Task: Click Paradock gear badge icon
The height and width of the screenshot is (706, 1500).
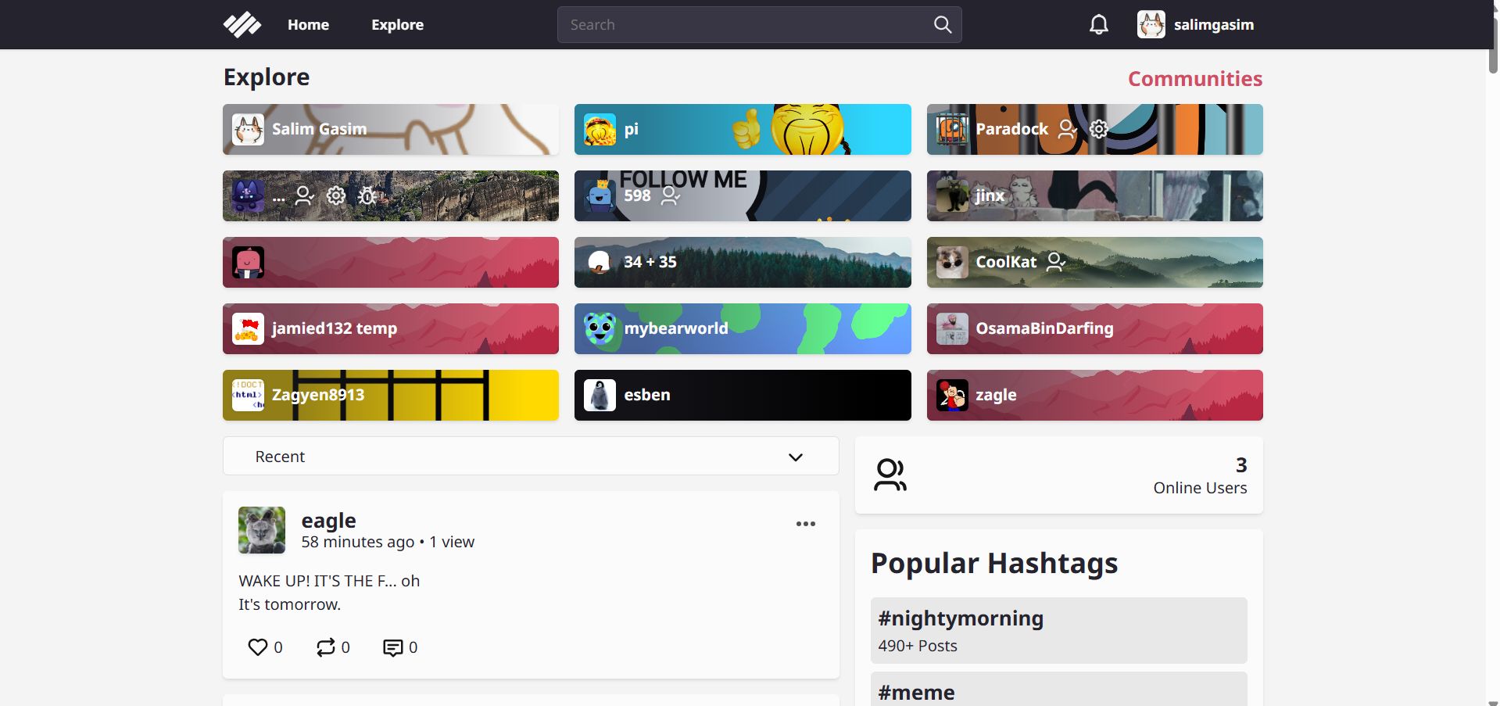Action: coord(1099,129)
